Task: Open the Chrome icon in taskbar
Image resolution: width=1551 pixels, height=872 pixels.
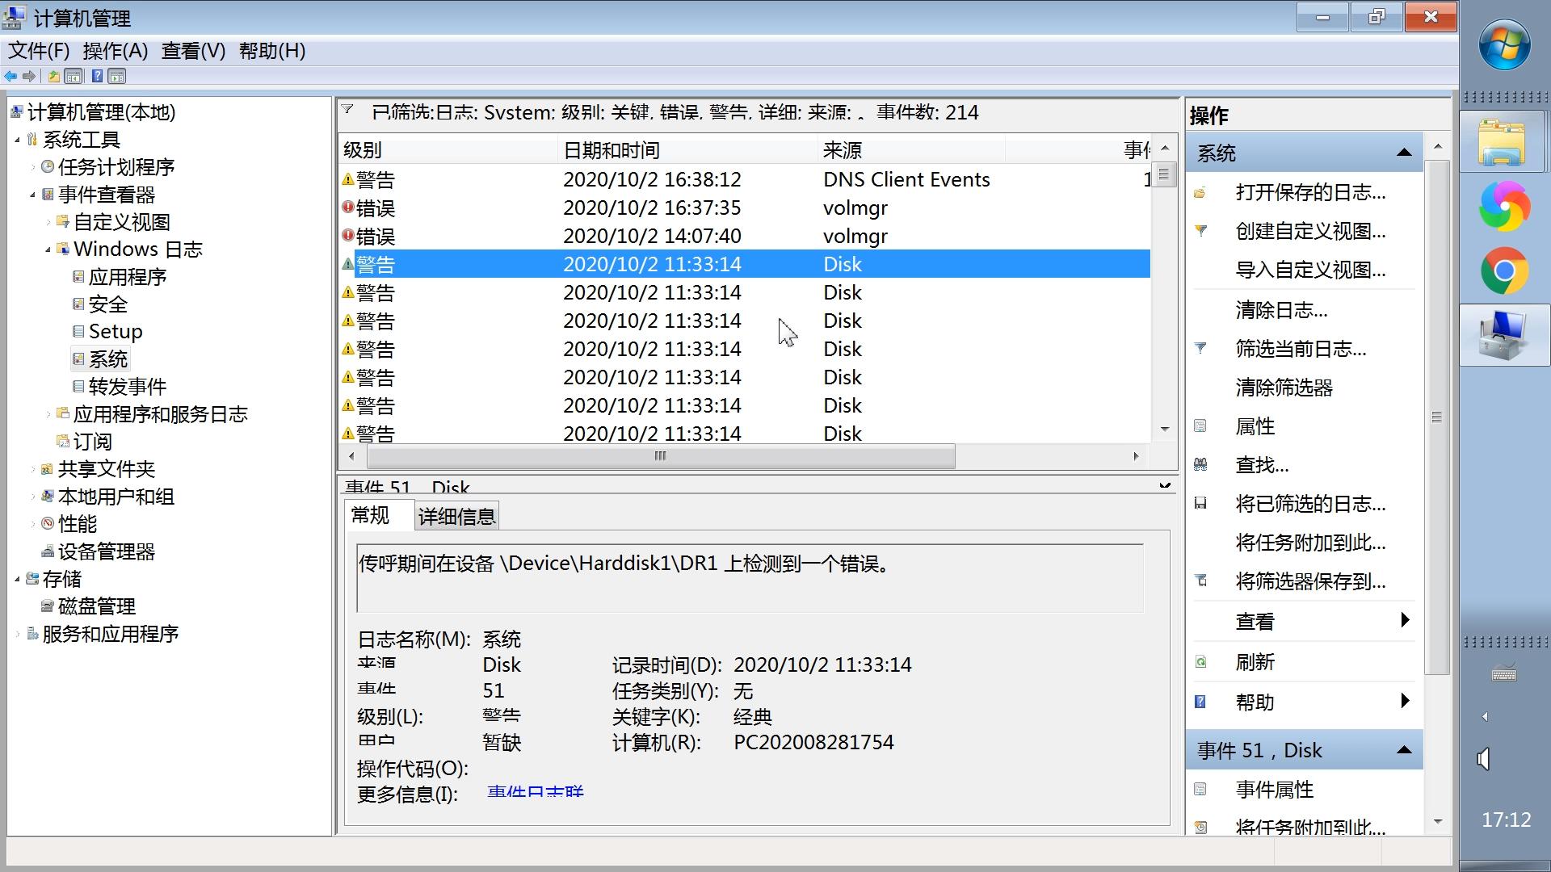Action: click(x=1504, y=271)
